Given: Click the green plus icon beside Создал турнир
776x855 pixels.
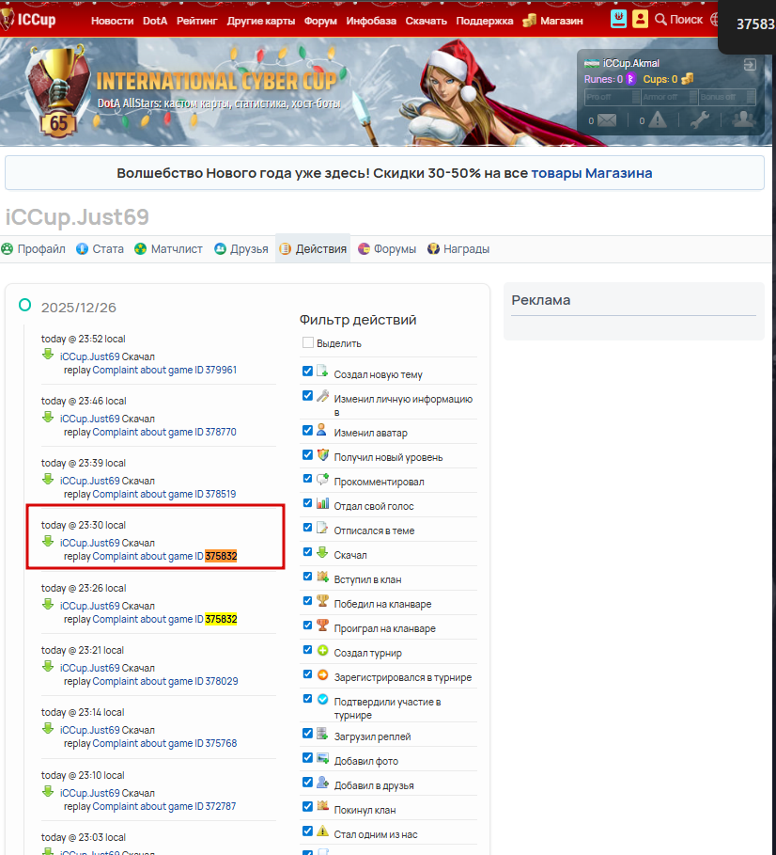Looking at the screenshot, I should coord(322,650).
